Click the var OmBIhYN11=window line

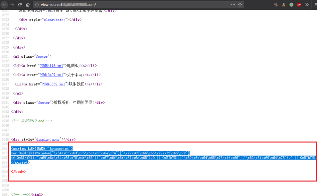click(x=100, y=153)
